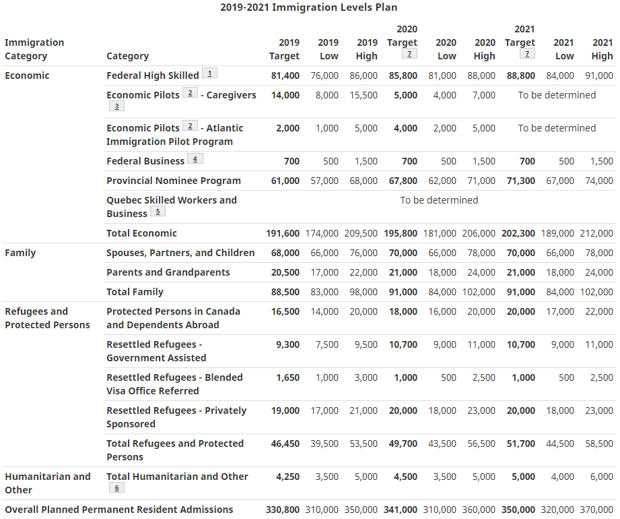
Task: Open footnote 6 under Total Humanitarian and Other
Action: coord(116,488)
